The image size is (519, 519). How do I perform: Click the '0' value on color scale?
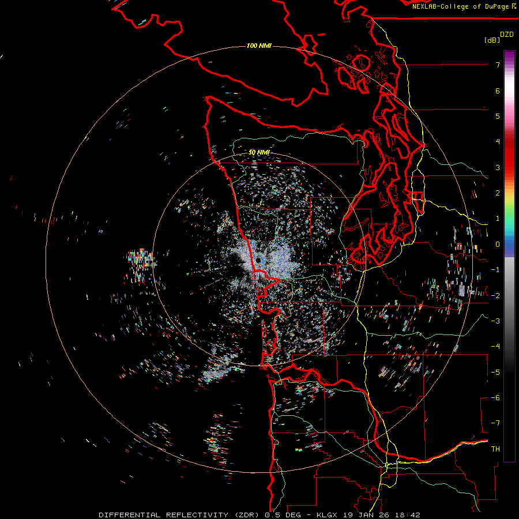coord(498,245)
